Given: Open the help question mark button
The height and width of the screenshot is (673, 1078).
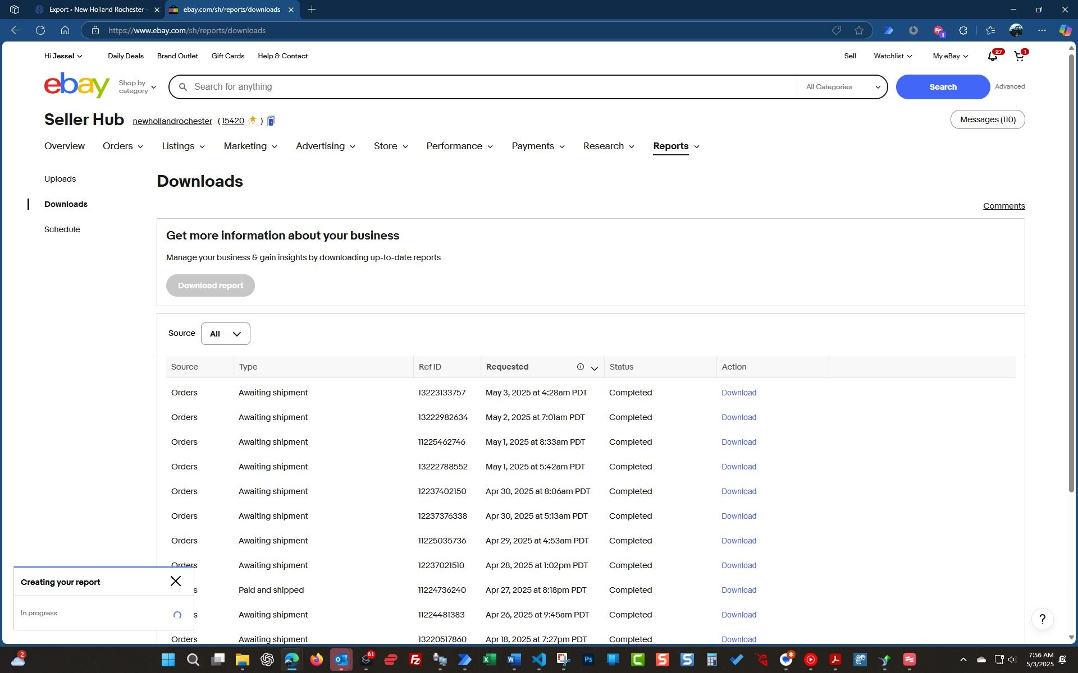Looking at the screenshot, I should [1042, 619].
